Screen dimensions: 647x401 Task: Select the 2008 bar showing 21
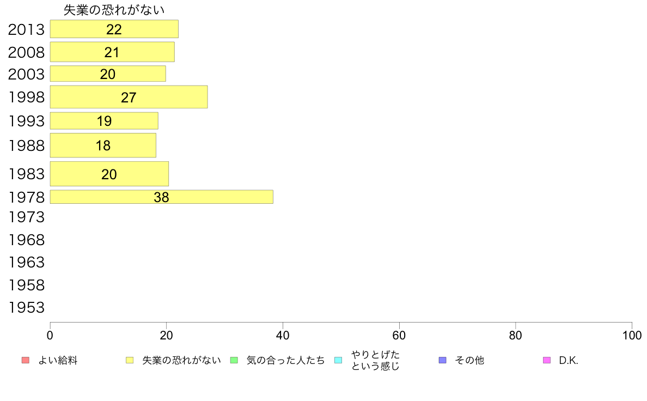pyautogui.click(x=112, y=52)
